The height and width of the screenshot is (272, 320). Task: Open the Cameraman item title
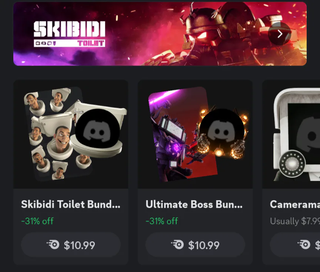point(295,204)
